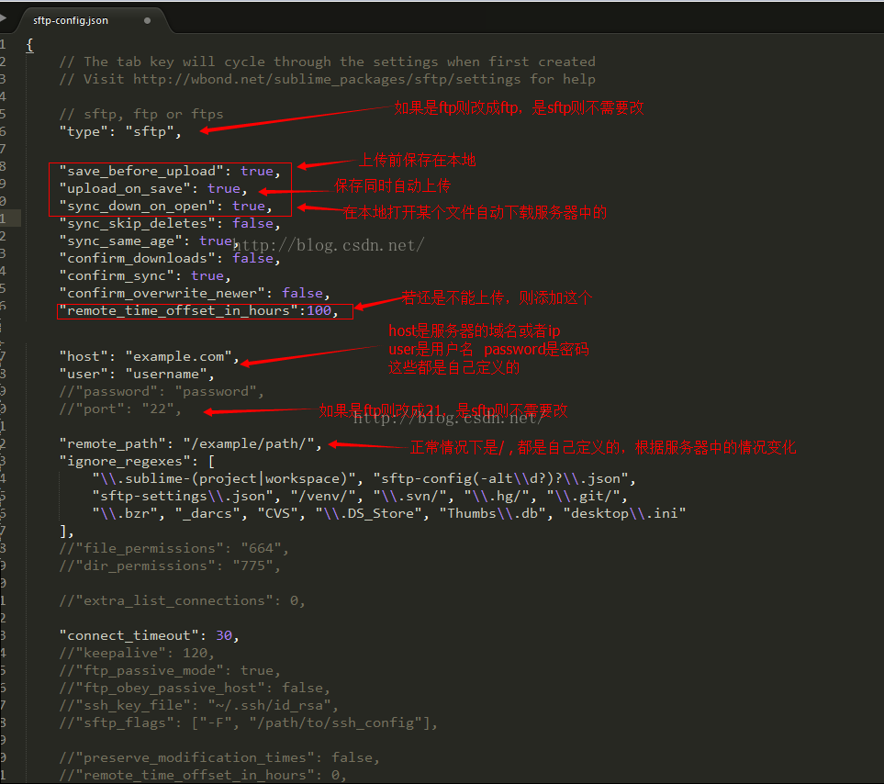The image size is (884, 784).
Task: Click the sync_skip_deletes false value
Action: 252,223
